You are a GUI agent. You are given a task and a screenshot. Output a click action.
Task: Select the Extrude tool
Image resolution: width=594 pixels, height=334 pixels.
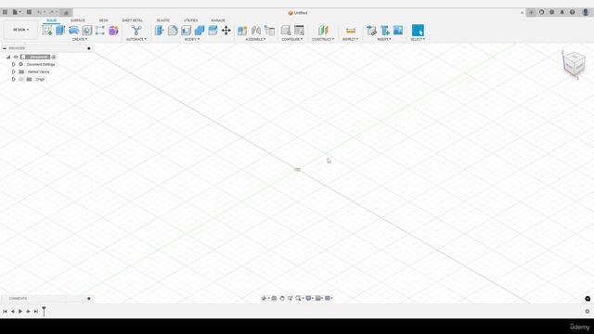tap(60, 31)
